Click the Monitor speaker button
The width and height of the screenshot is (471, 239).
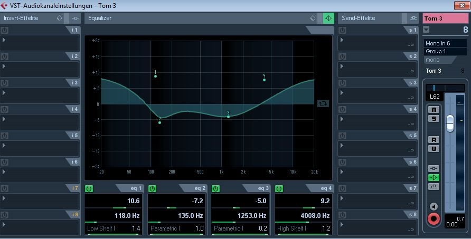click(434, 206)
